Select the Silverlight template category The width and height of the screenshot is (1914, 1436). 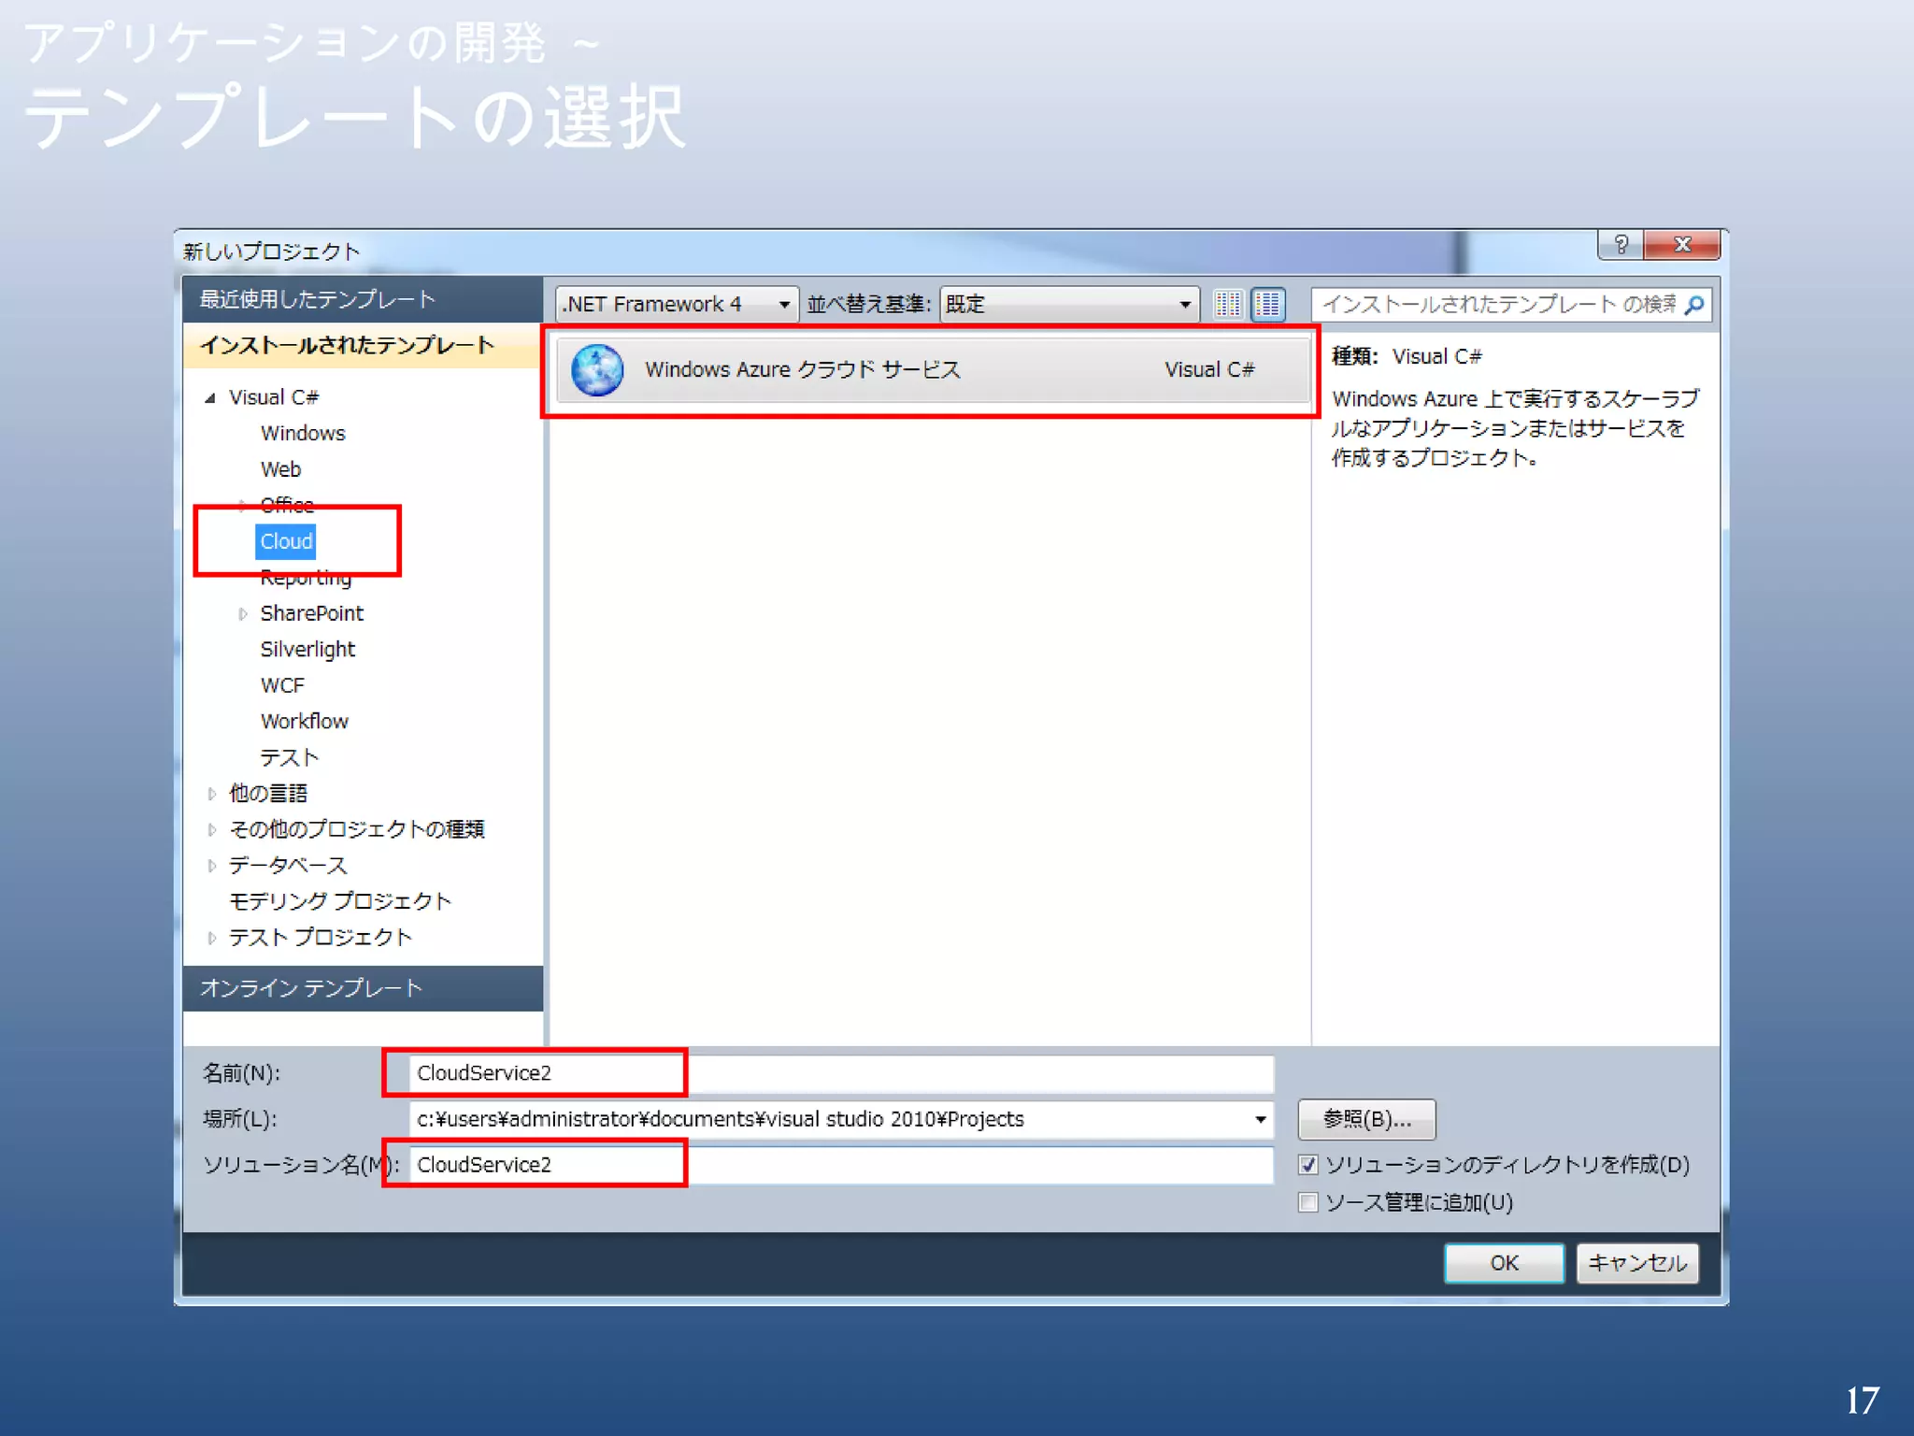(307, 650)
